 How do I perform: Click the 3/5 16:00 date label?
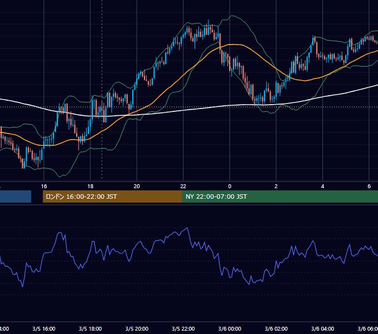(x=44, y=328)
